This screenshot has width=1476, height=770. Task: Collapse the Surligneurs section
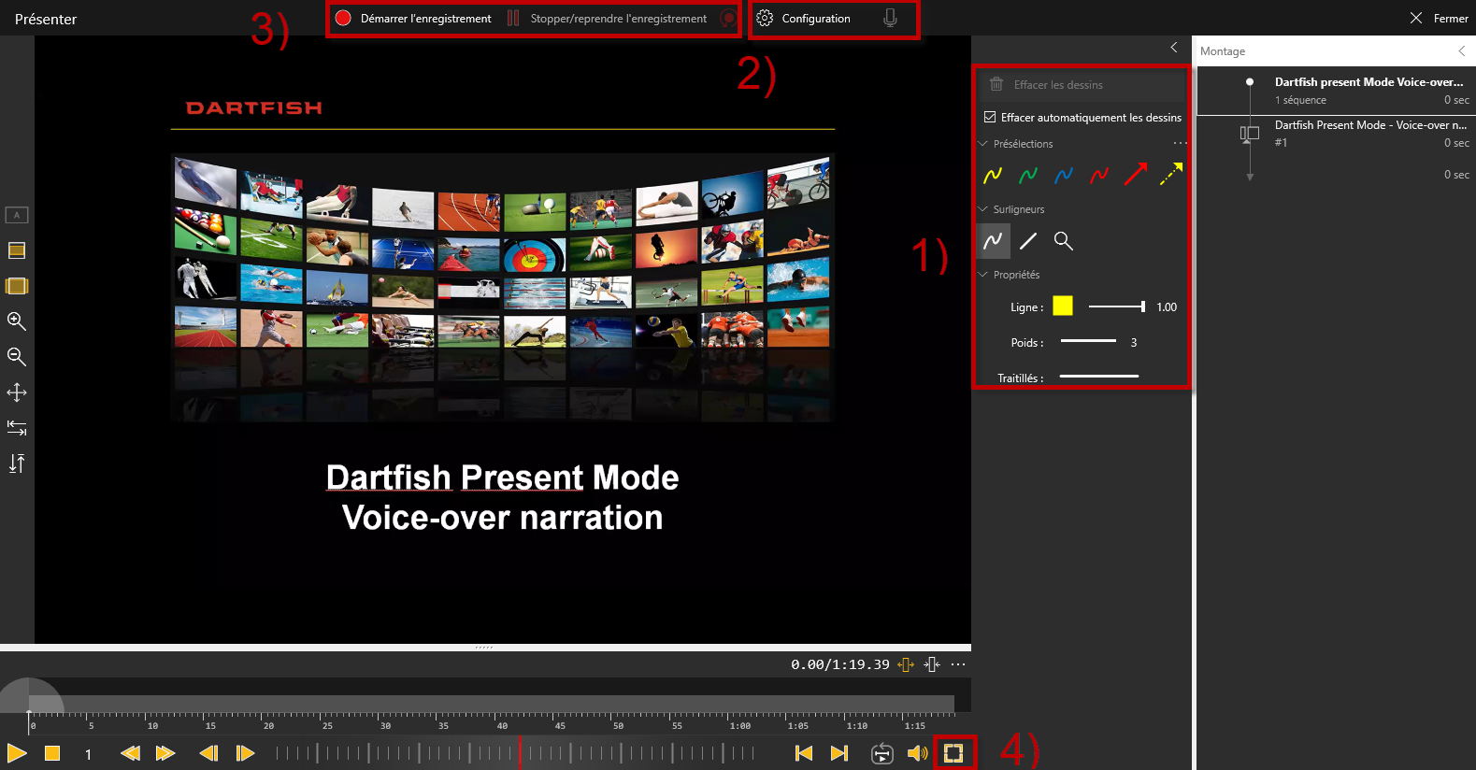pos(983,209)
